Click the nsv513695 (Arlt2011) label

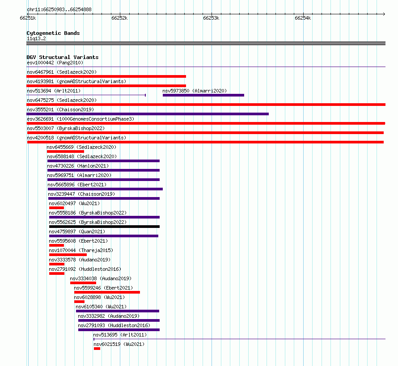120,335
